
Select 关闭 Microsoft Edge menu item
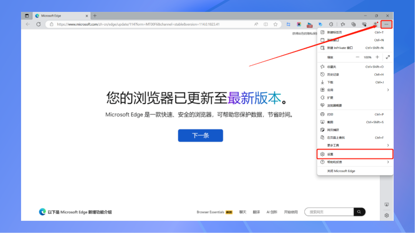point(355,171)
